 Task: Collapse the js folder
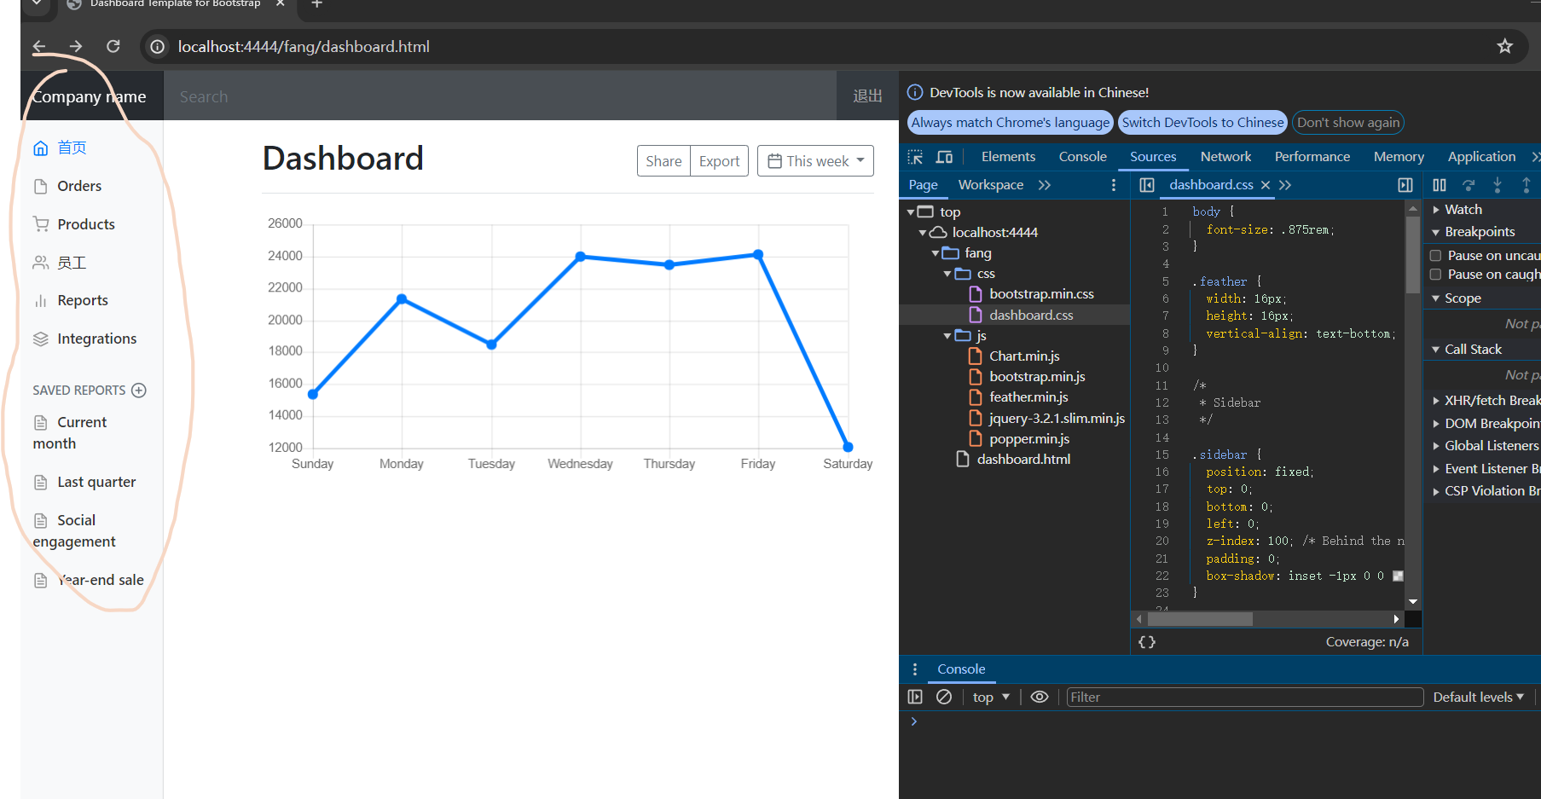947,336
